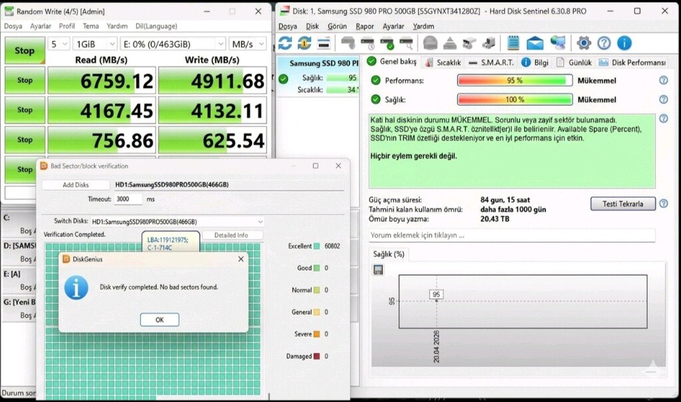This screenshot has height=402, width=681.
Task: Open the unit dropdown showing MB/s
Action: pyautogui.click(x=247, y=44)
